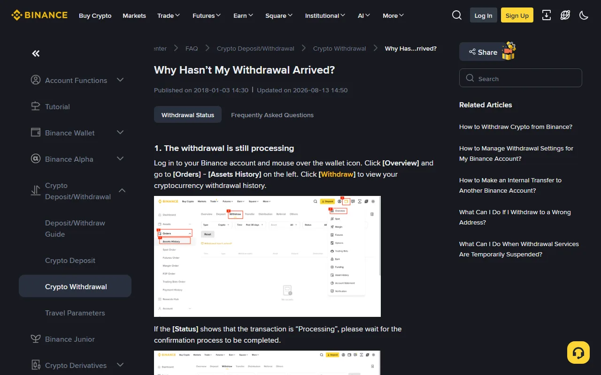Toggle dark mode moon icon
This screenshot has height=375, width=601.
(584, 15)
